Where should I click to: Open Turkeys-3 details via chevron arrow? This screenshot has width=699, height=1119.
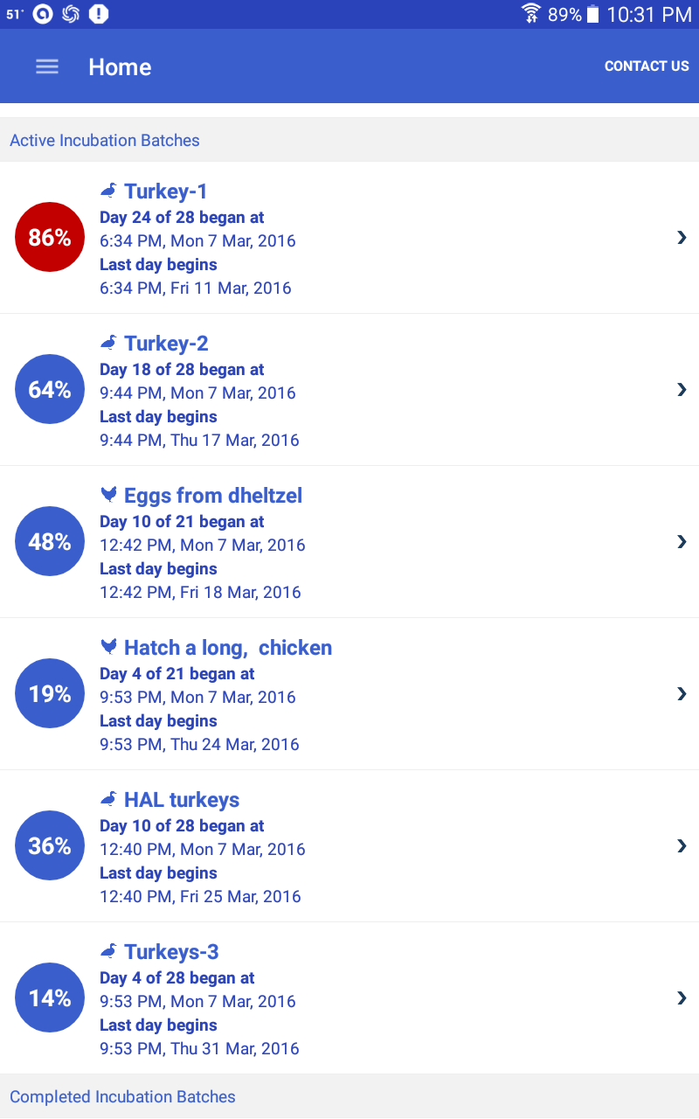pos(682,997)
